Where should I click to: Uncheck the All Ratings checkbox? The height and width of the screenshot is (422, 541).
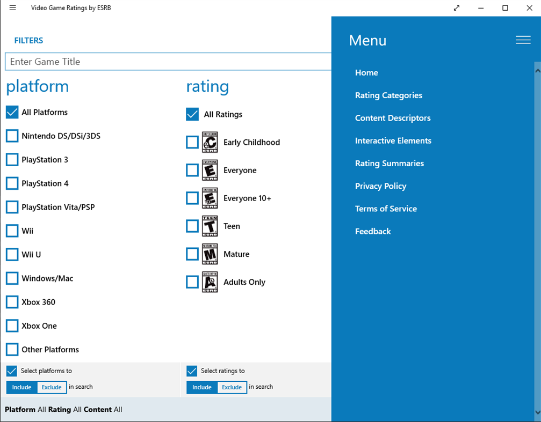click(x=192, y=114)
